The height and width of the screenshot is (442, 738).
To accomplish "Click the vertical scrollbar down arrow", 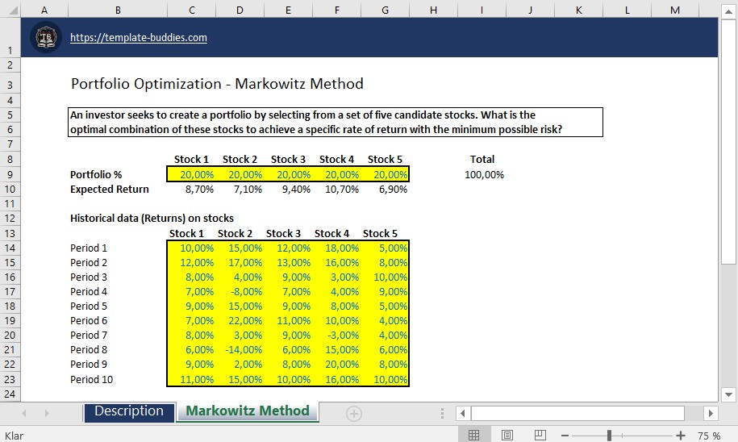I will 728,394.
